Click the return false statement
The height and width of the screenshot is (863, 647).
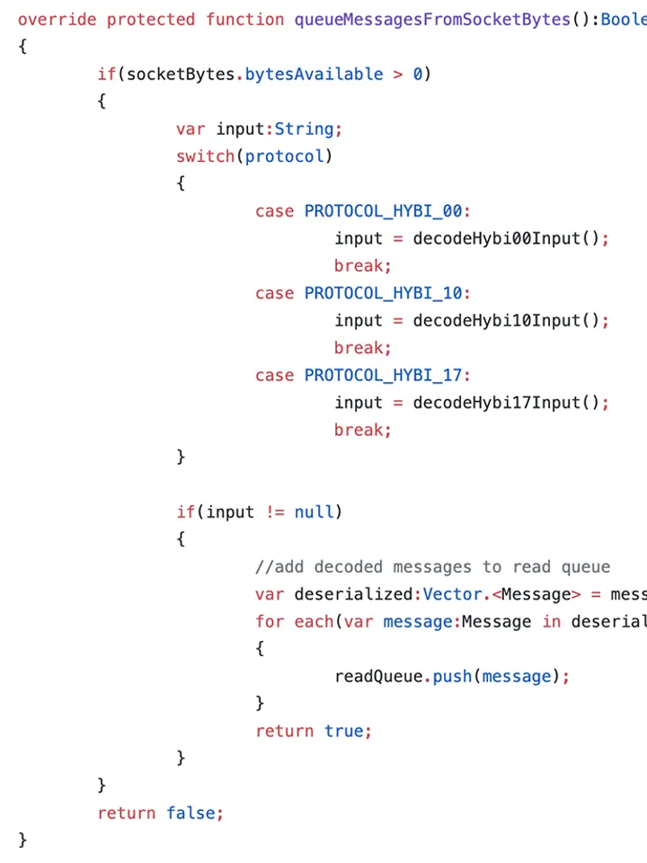pyautogui.click(x=159, y=813)
